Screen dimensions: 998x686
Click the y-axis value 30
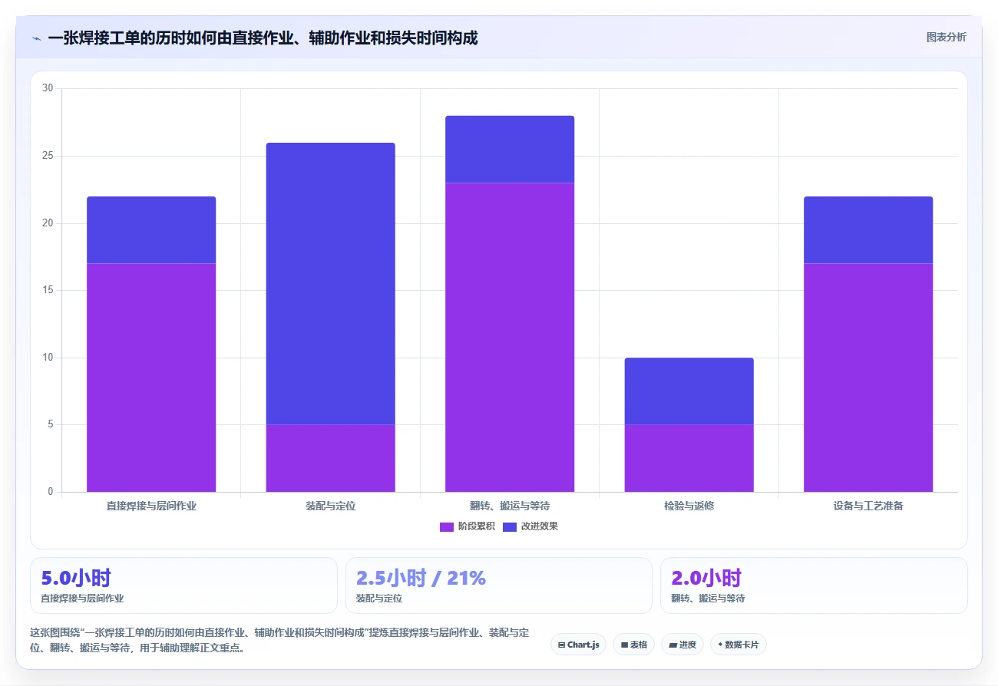coord(48,88)
